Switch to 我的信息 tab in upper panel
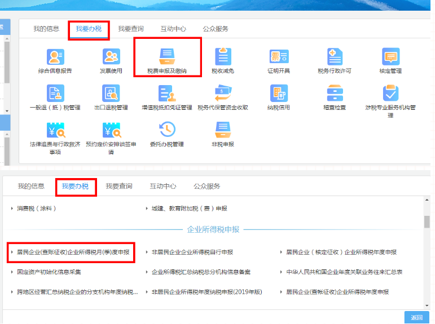This screenshot has height=324, width=435. coord(46,29)
